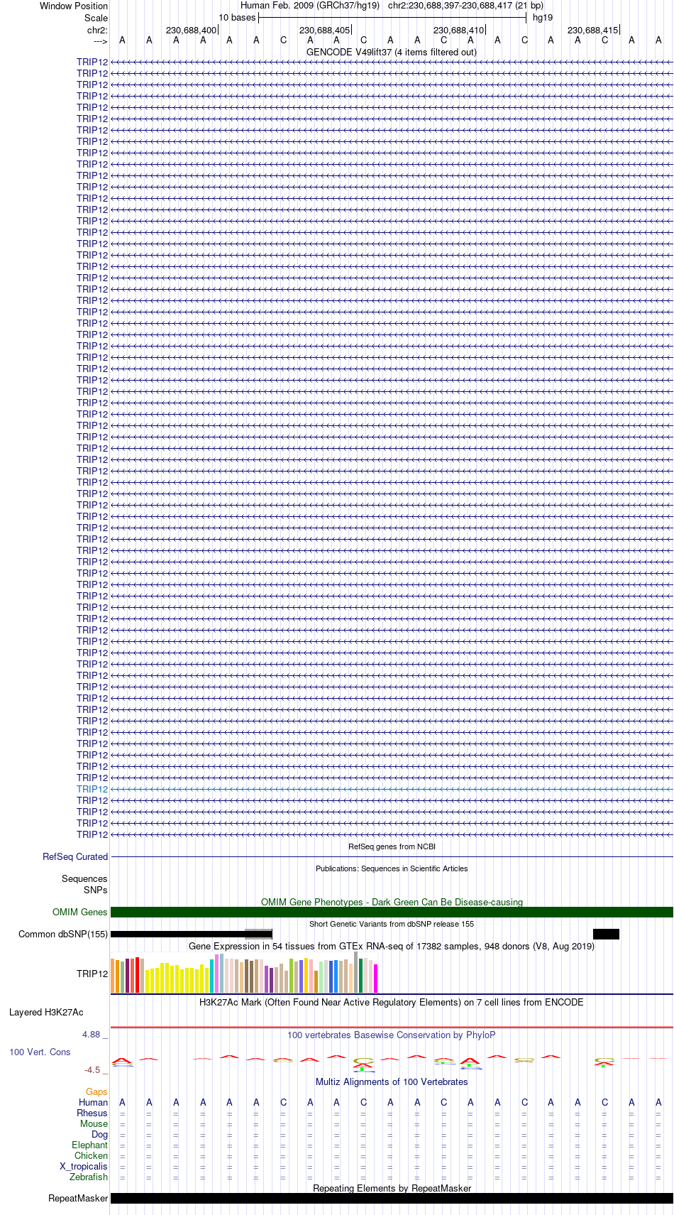
Task: Open Layered H3K27Ac track label
Action: [x=46, y=1012]
